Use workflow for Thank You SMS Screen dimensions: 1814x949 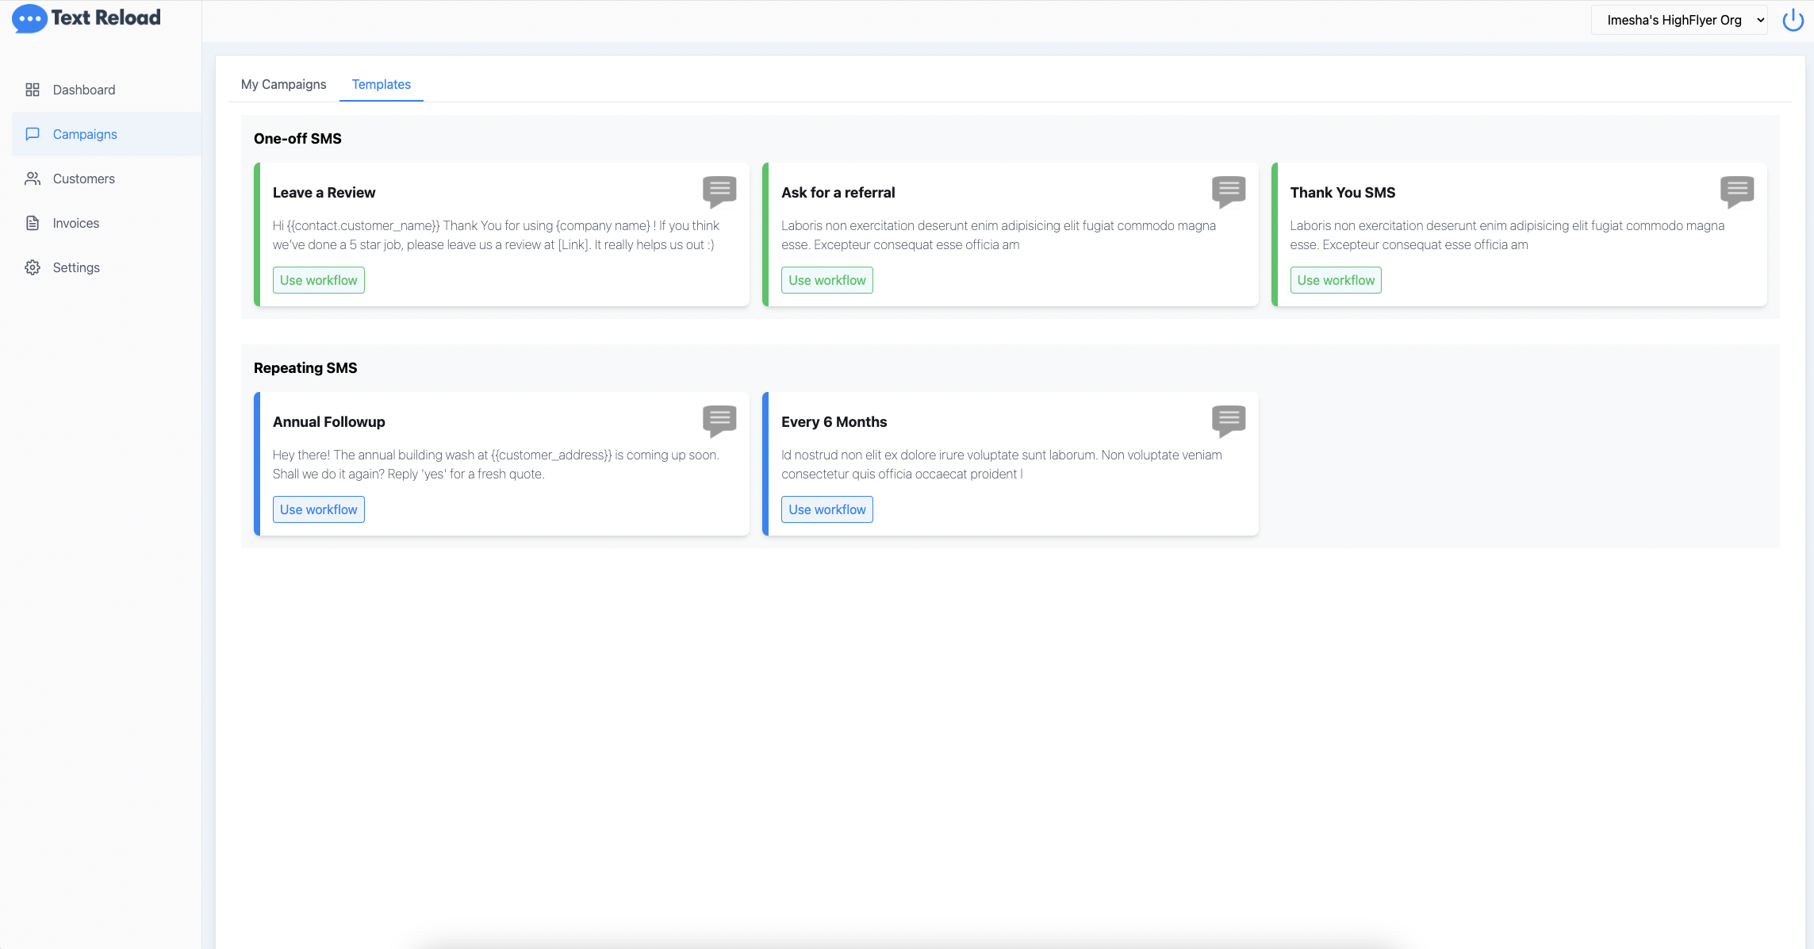[1335, 280]
